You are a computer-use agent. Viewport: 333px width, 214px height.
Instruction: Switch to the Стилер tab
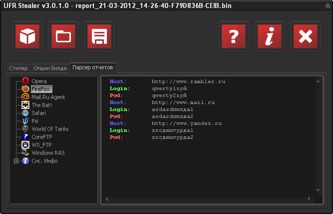18,68
